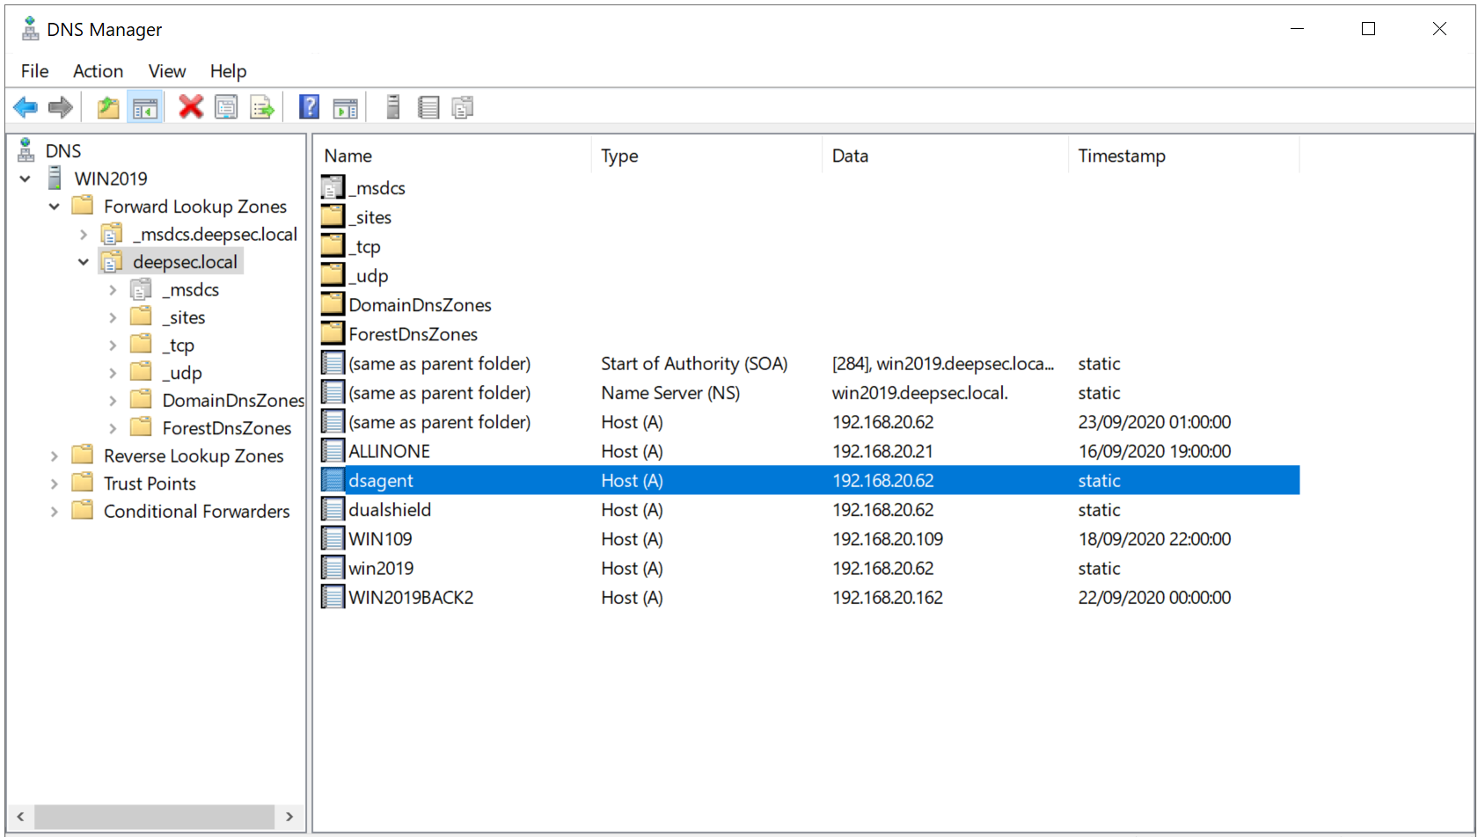Select Conditional Forwarders in the tree
The width and height of the screenshot is (1478, 837).
196,511
